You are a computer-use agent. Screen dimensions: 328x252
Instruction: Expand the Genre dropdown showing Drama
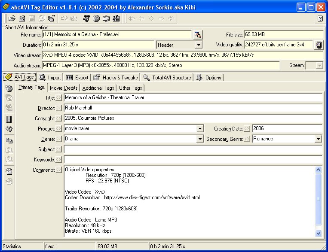(x=199, y=139)
